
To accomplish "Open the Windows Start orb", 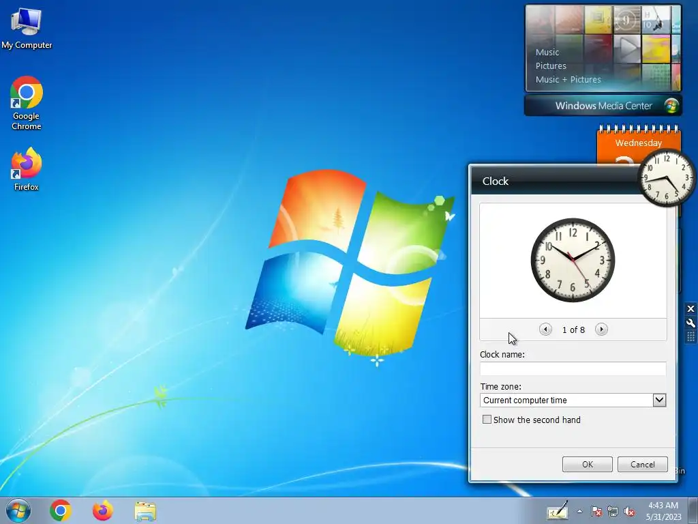I will pyautogui.click(x=18, y=510).
